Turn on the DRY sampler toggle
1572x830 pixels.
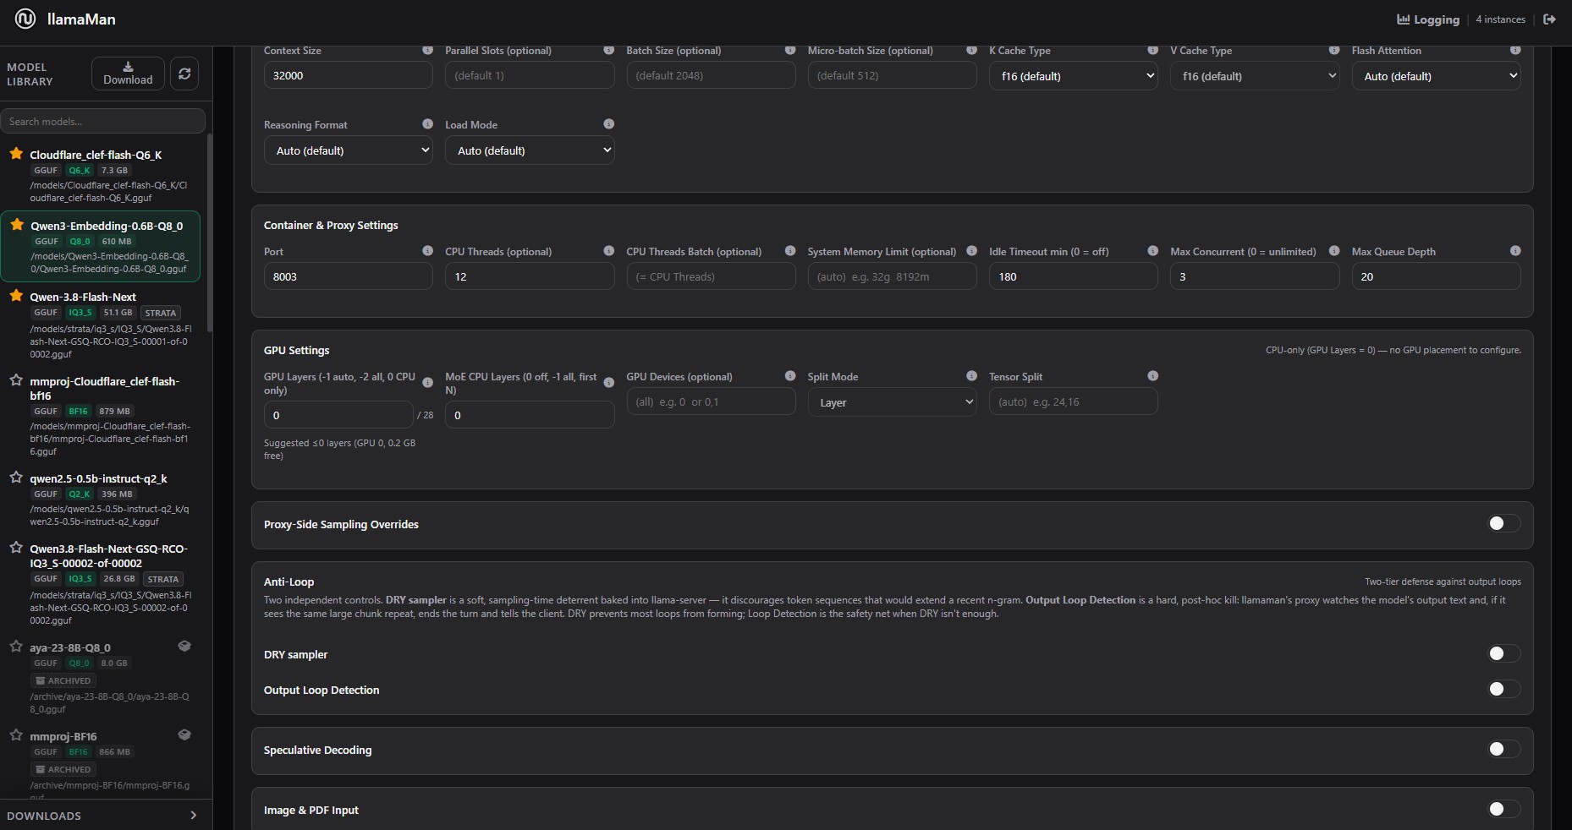(1503, 654)
